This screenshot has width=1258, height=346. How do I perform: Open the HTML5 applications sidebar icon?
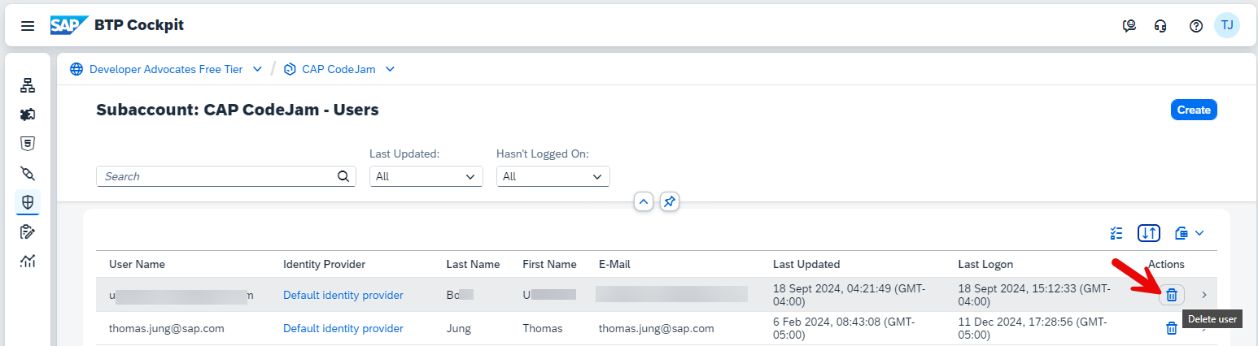28,144
